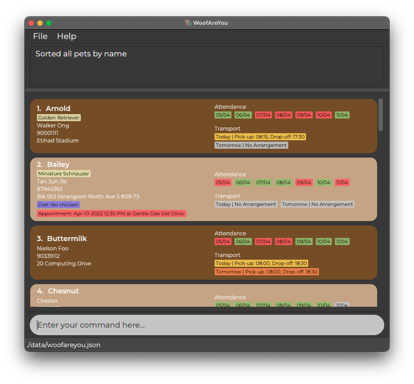Image resolution: width=414 pixels, height=384 pixels.
Task: Toggle Buttermilk's 09/04 attendance badge
Action: point(304,241)
